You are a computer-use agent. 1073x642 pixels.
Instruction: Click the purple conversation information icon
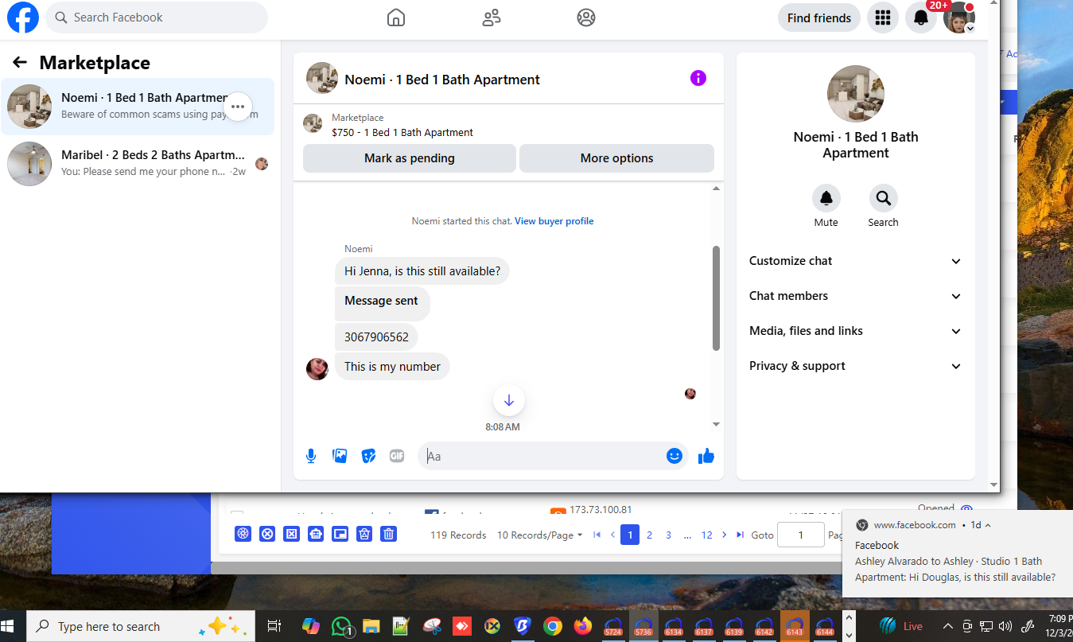point(698,78)
